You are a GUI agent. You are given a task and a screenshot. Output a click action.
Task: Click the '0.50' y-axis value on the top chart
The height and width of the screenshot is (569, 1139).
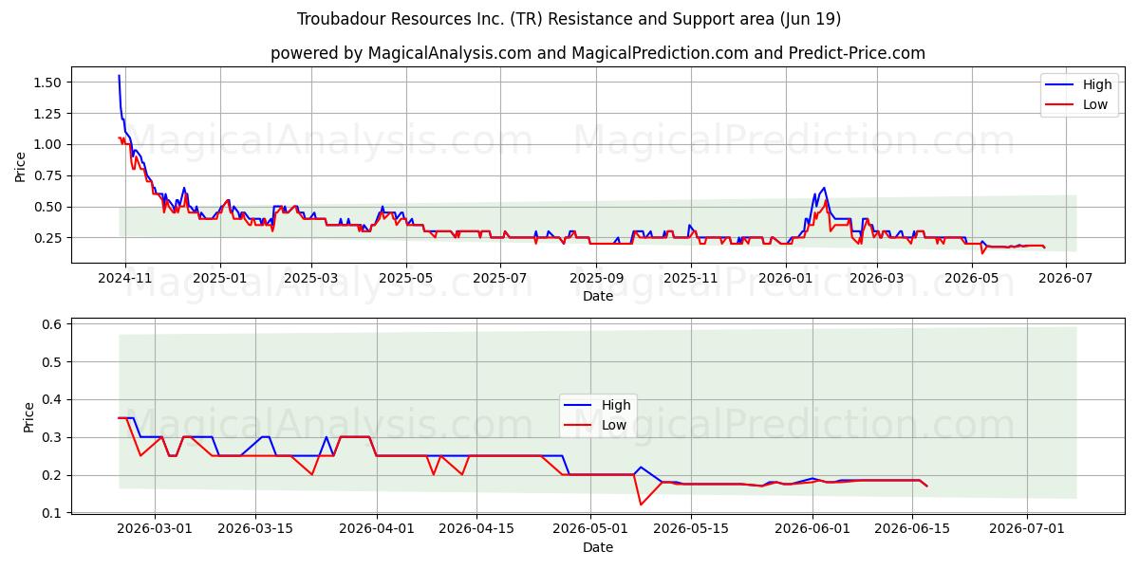point(47,207)
